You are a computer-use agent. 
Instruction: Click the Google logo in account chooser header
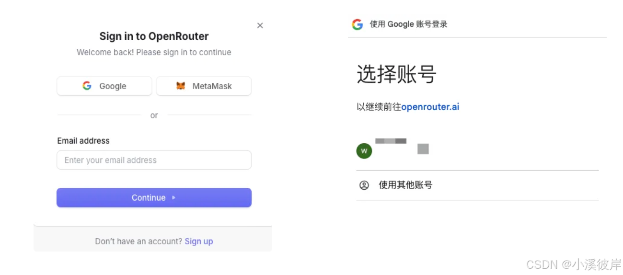(358, 24)
